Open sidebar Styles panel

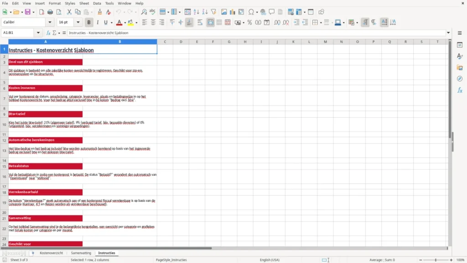pos(460,56)
